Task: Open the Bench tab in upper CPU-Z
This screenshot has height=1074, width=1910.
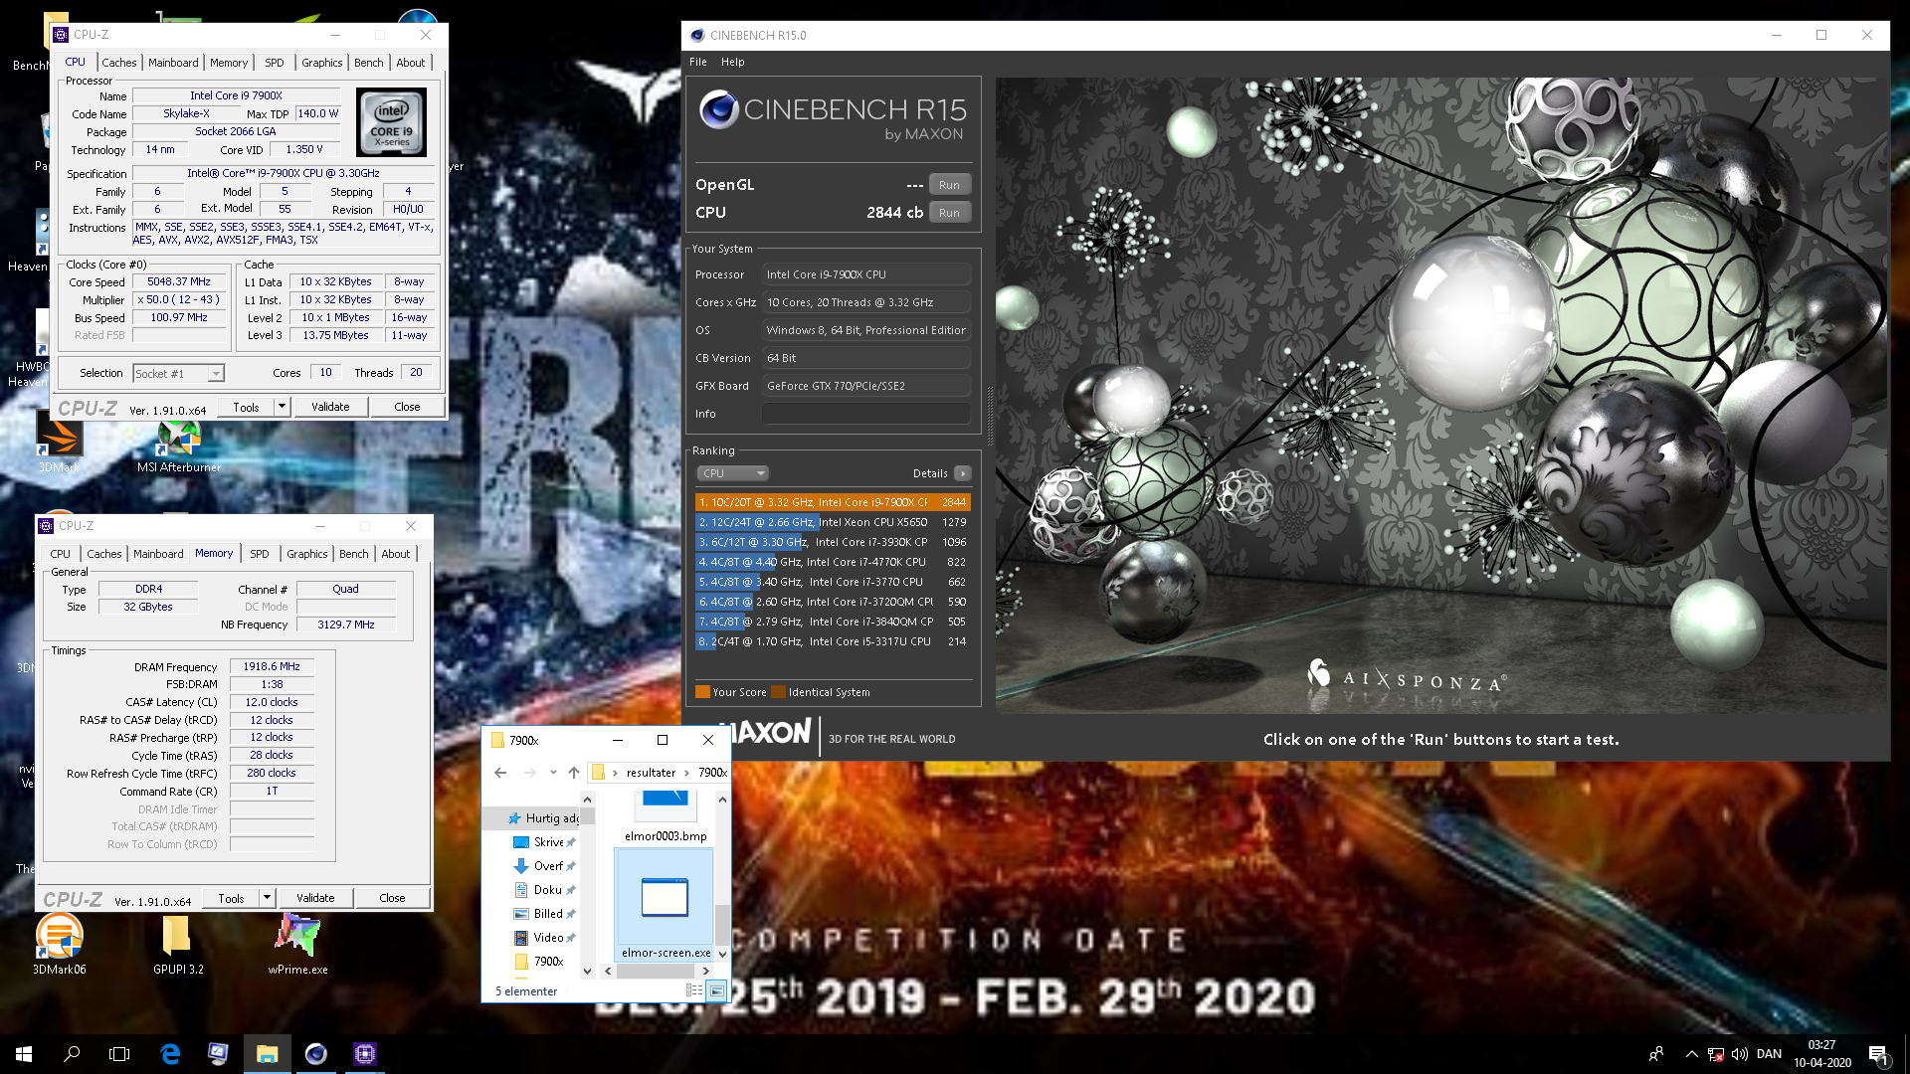Action: 368,63
